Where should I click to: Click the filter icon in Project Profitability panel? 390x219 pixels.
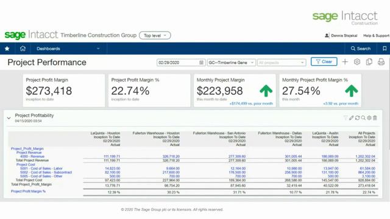[346, 118]
